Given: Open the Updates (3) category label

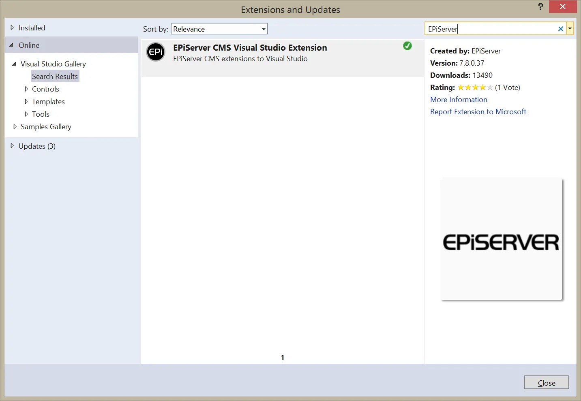Looking at the screenshot, I should pyautogui.click(x=37, y=146).
